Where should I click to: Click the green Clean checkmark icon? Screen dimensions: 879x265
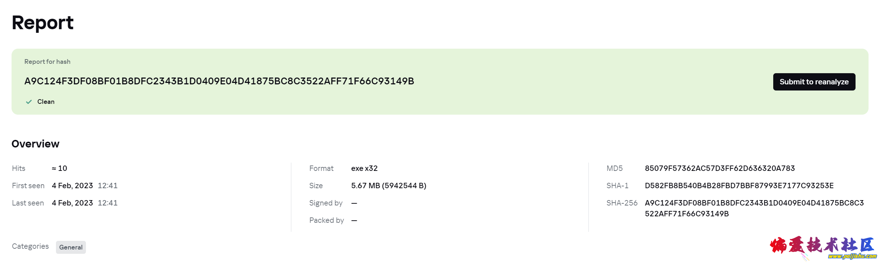(29, 102)
